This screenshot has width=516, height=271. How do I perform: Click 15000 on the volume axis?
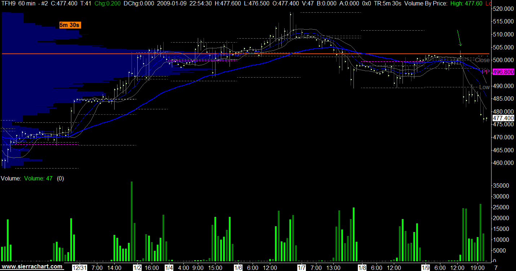(501, 229)
